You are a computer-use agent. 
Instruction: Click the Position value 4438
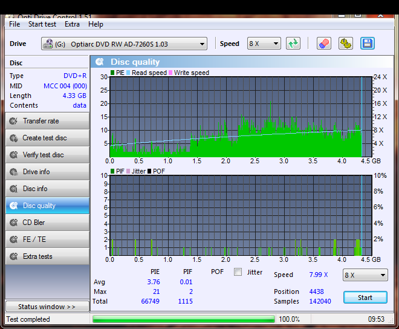(316, 292)
